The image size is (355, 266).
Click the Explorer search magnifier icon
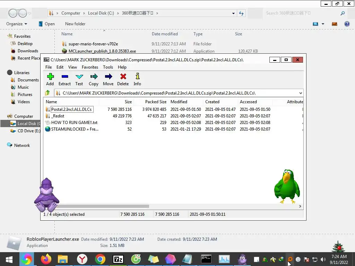343,14
